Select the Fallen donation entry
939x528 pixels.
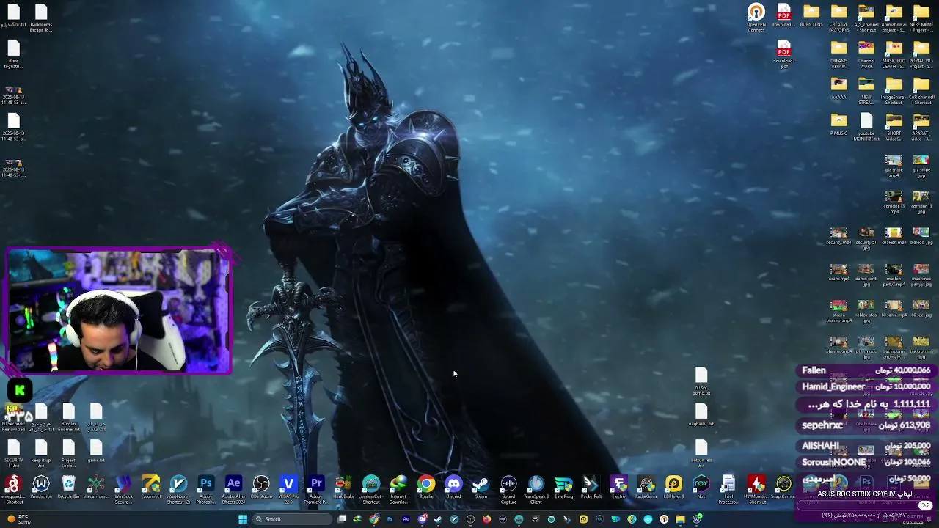(x=866, y=370)
